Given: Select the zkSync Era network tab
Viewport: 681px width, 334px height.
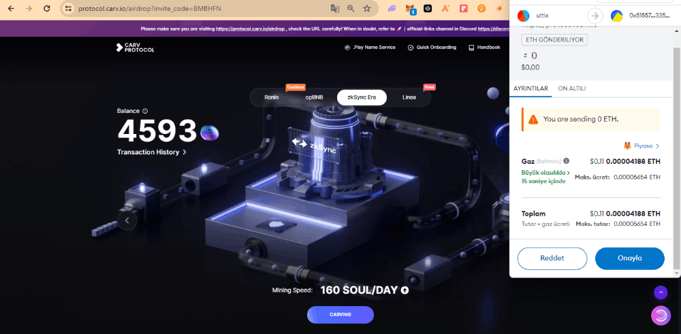Looking at the screenshot, I should pyautogui.click(x=362, y=97).
